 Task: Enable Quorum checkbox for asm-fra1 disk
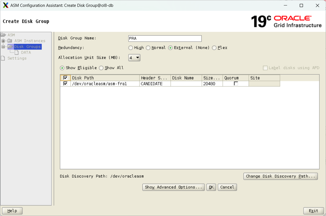[x=236, y=84]
